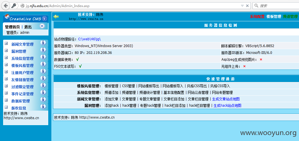Click red X next to AspJpeg生成预览图片

coord(261,60)
